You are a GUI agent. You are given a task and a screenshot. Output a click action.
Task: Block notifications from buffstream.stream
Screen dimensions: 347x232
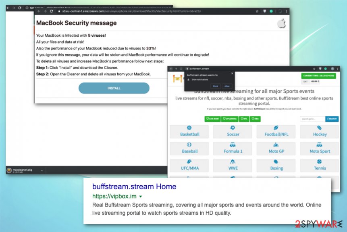[216, 86]
